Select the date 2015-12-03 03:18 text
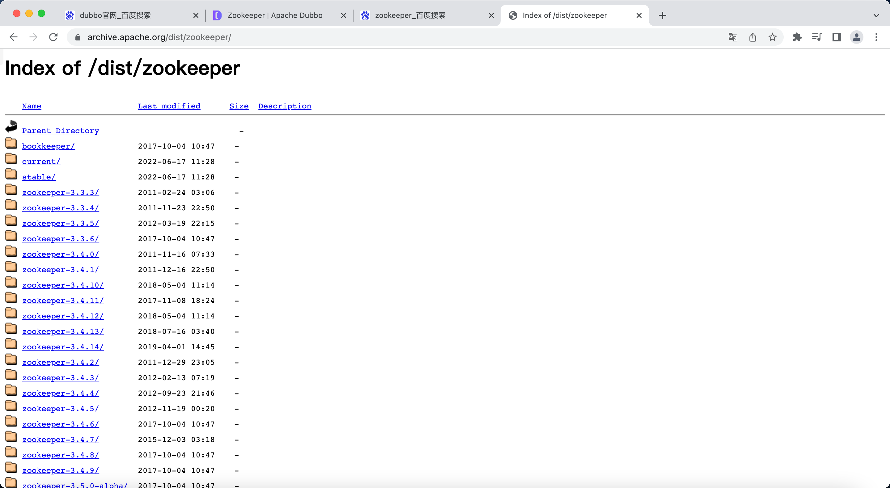The image size is (890, 488). click(176, 440)
